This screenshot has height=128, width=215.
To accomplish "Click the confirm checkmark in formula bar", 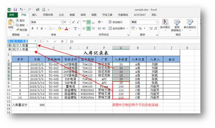I will [x=55, y=41].
